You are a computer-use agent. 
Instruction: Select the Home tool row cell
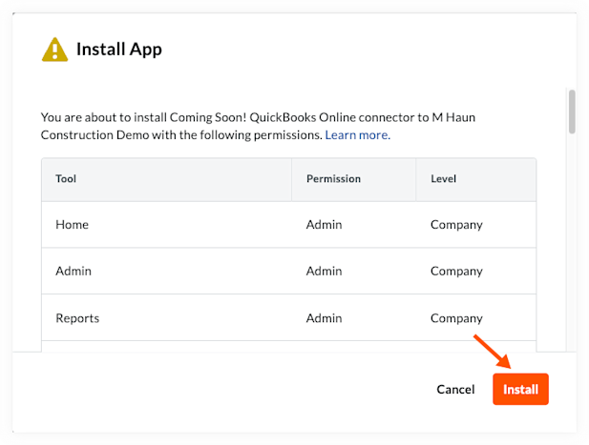pos(166,225)
